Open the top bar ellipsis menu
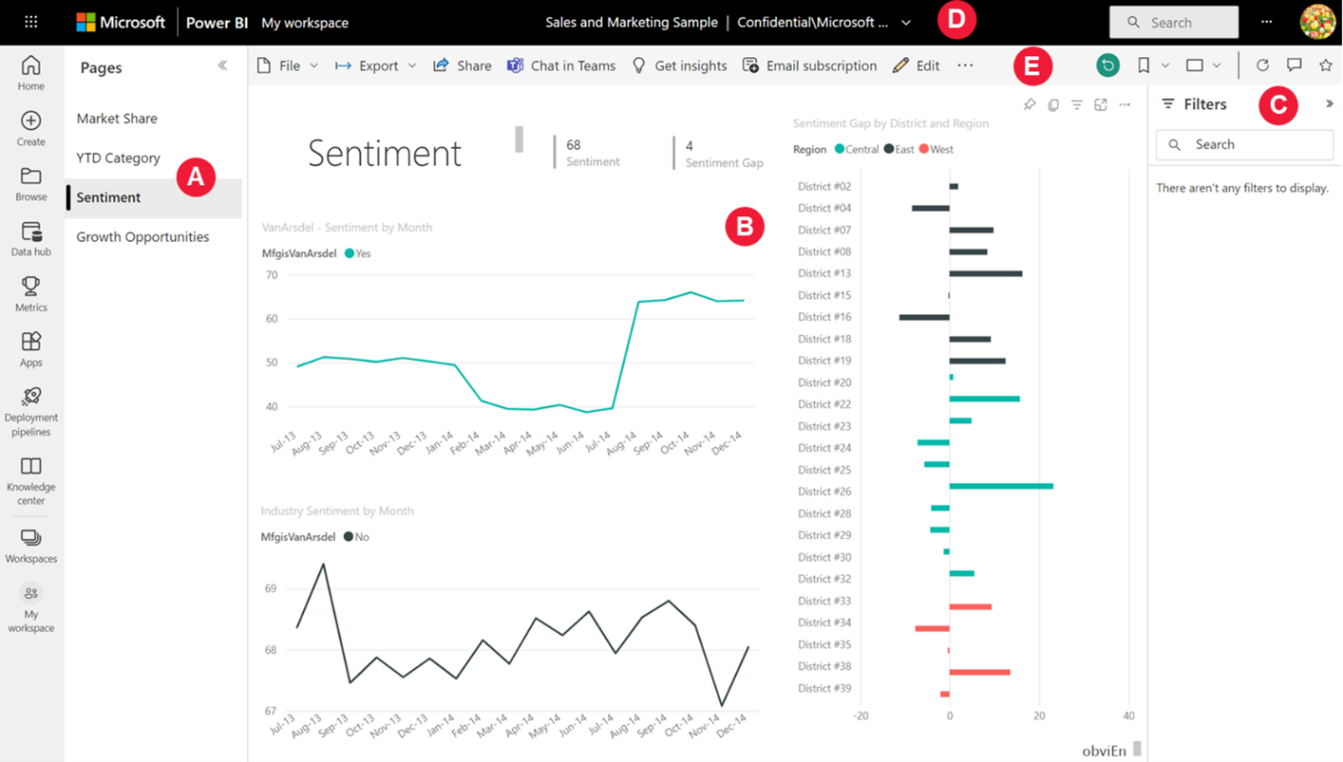The height and width of the screenshot is (762, 1343). tap(1267, 23)
